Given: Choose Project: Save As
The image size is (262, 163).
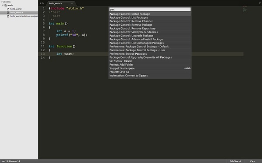Looking at the screenshot, I should coord(150,72).
